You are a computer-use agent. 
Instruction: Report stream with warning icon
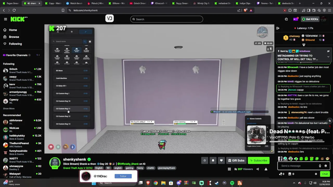point(266,169)
